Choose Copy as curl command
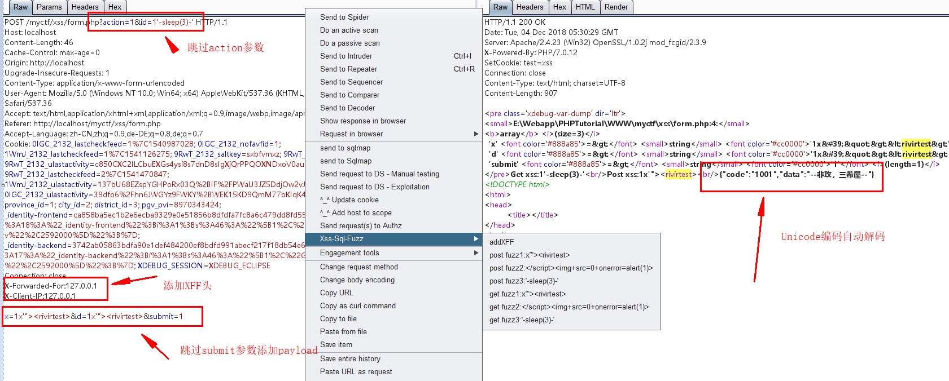Screen dimensions: 949x381 [x=393, y=305]
